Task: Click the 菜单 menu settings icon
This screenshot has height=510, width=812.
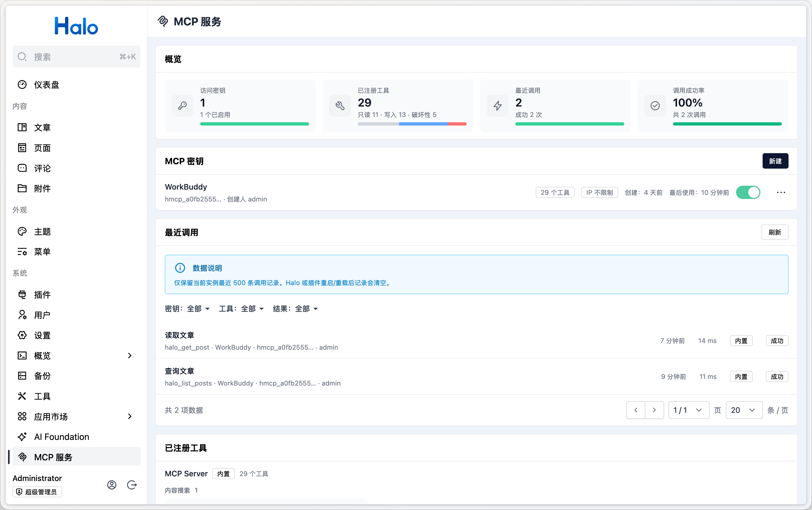Action: pyautogui.click(x=22, y=251)
